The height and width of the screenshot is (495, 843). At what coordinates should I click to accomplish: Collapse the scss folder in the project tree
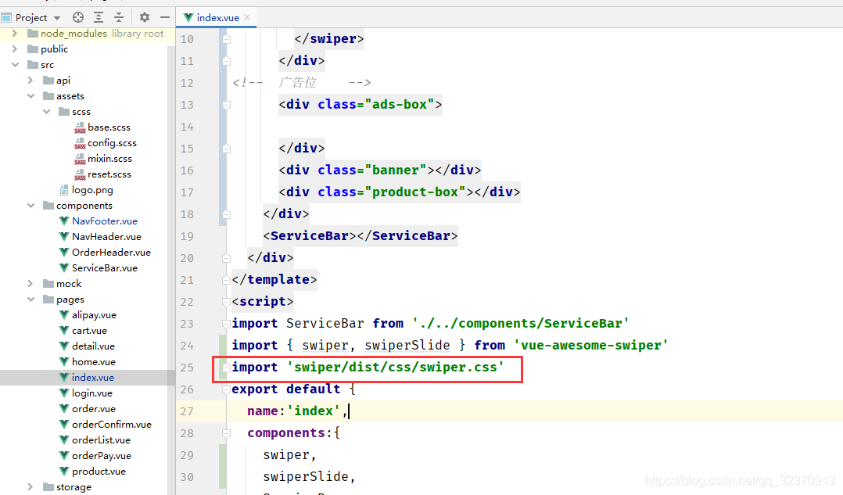[x=45, y=111]
